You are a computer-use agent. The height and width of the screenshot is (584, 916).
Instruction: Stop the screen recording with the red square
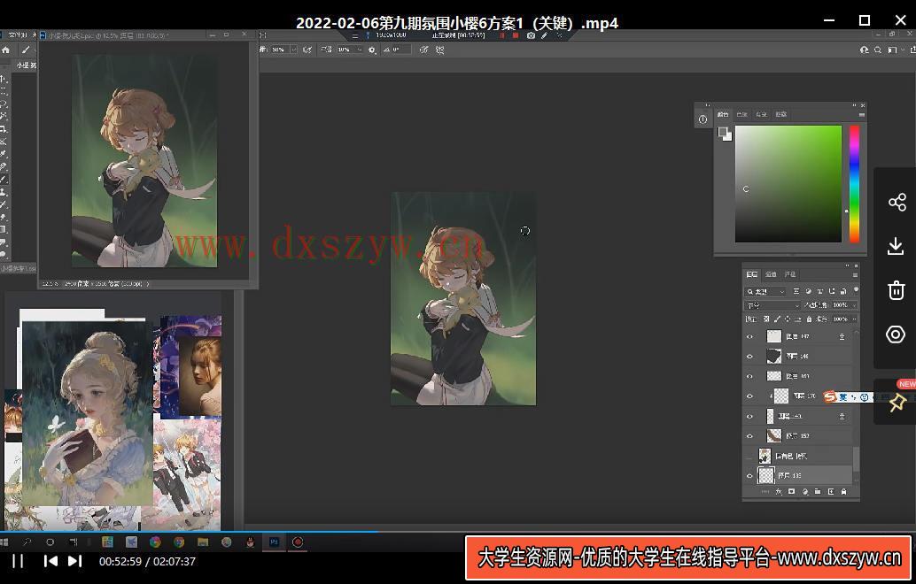[x=516, y=35]
